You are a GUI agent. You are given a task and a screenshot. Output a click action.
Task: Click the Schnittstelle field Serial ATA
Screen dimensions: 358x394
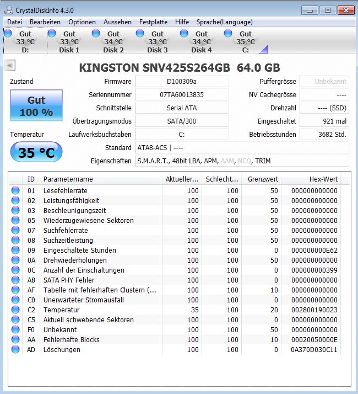pos(182,108)
